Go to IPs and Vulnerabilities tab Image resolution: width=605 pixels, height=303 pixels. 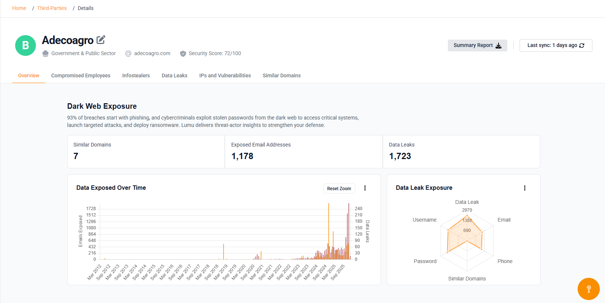point(225,75)
